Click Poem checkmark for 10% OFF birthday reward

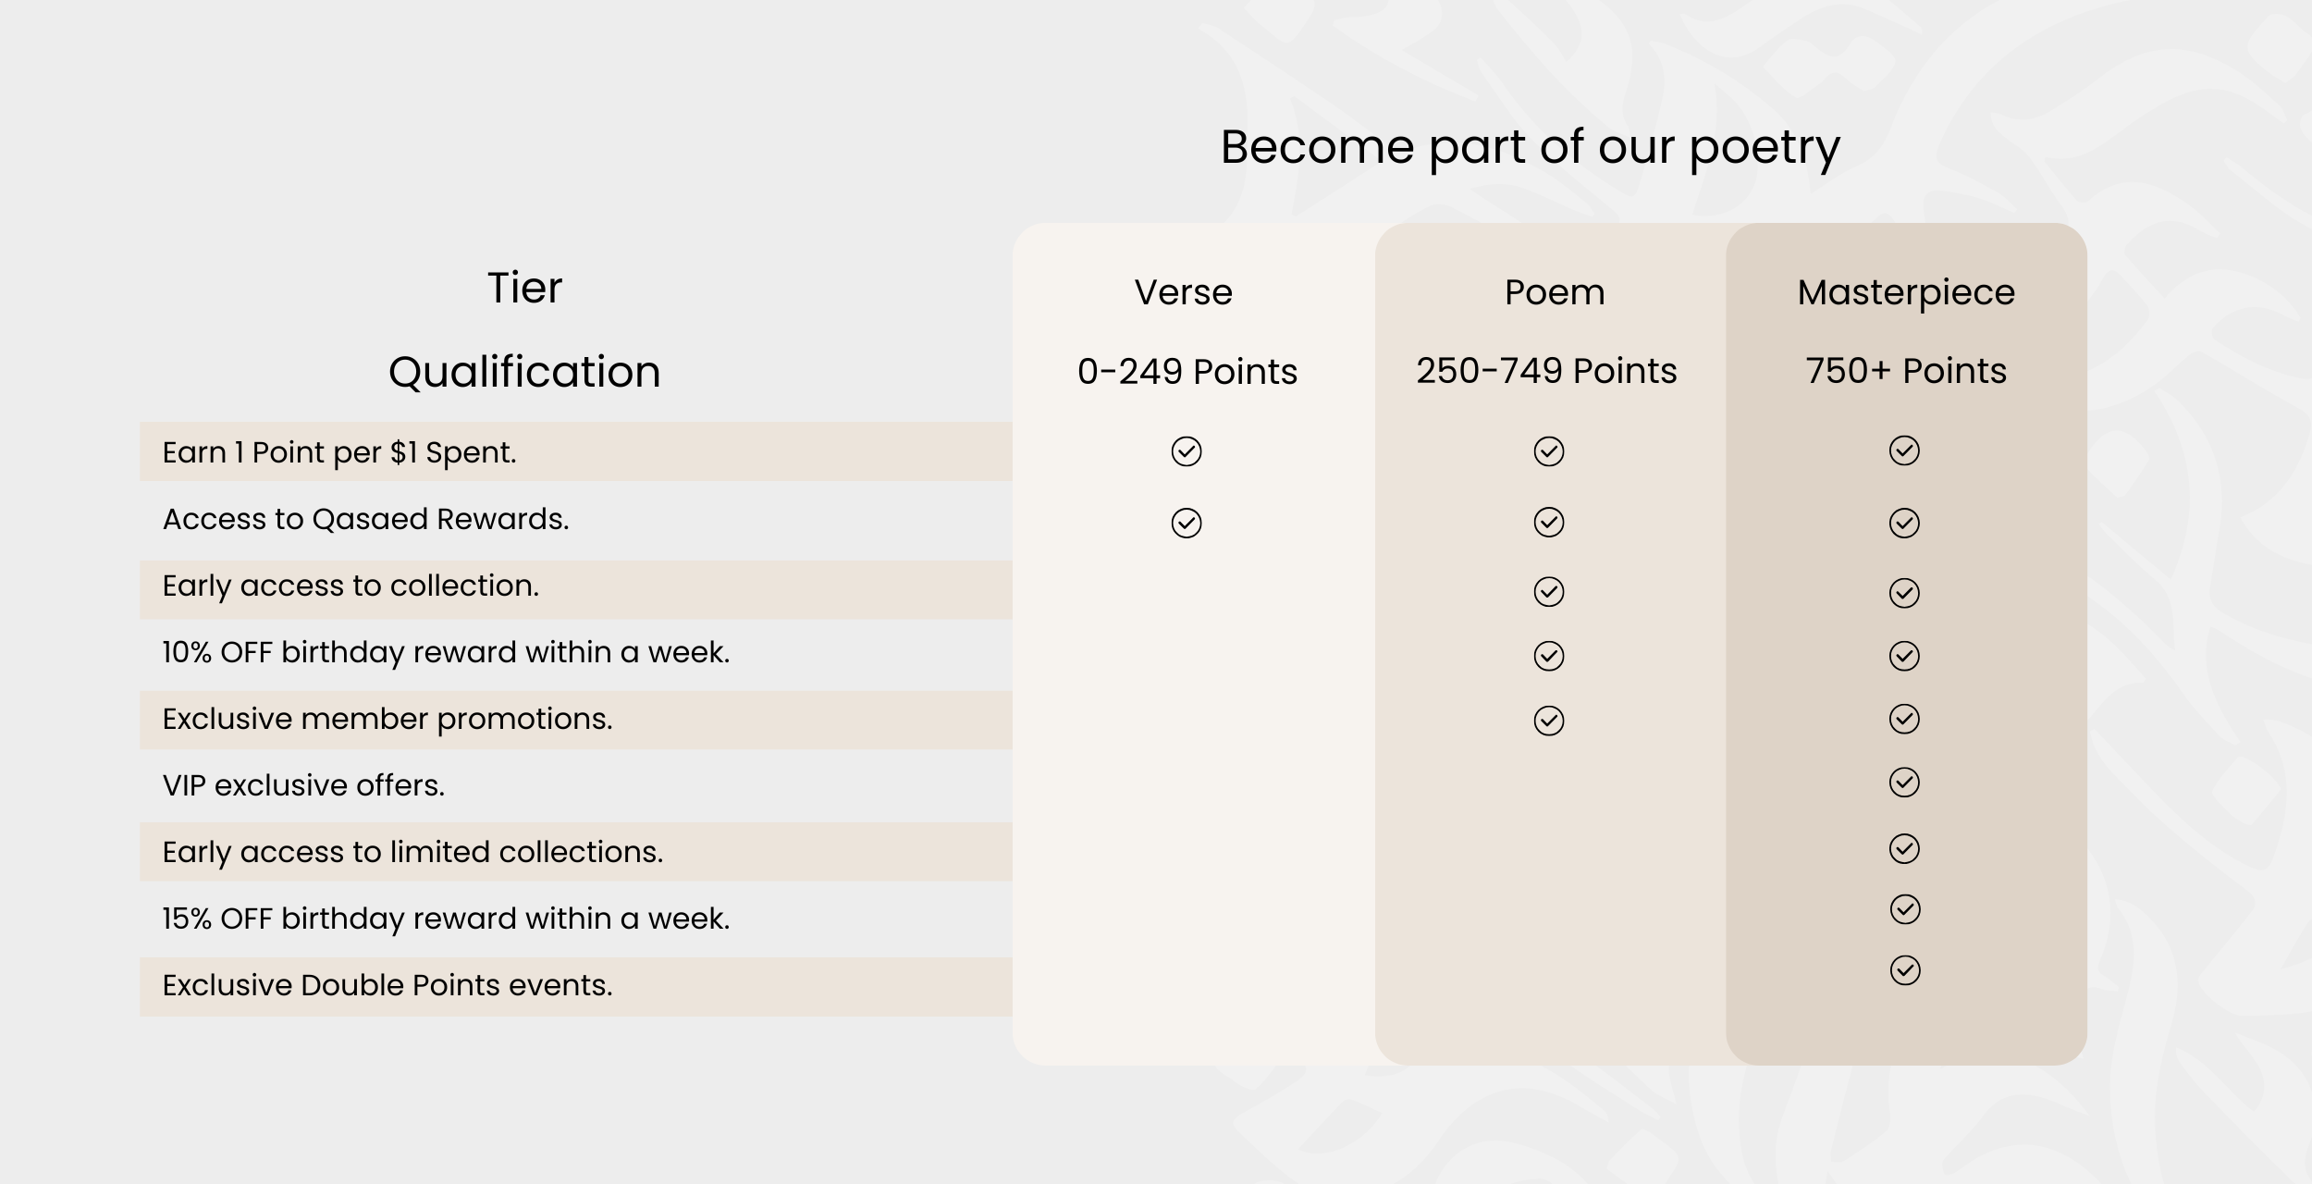(x=1549, y=656)
